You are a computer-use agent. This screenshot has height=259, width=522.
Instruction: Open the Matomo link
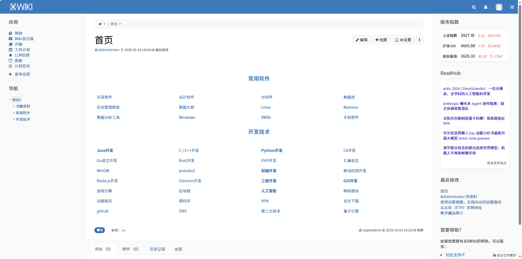(x=351, y=107)
